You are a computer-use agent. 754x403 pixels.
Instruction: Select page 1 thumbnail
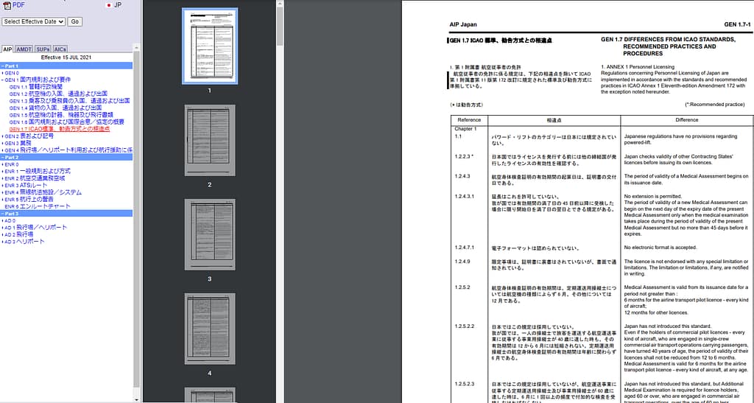coord(210,45)
